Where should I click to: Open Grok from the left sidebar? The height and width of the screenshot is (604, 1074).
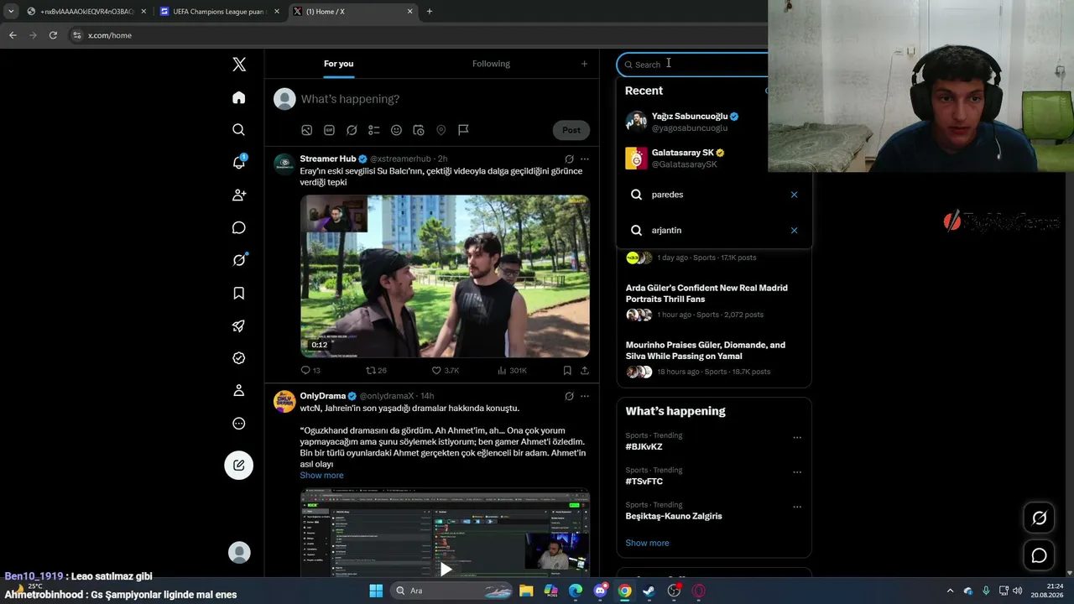(x=239, y=260)
